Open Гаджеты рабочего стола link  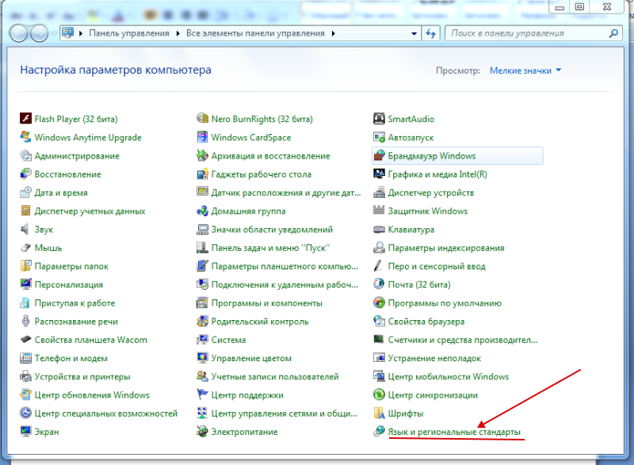point(262,174)
